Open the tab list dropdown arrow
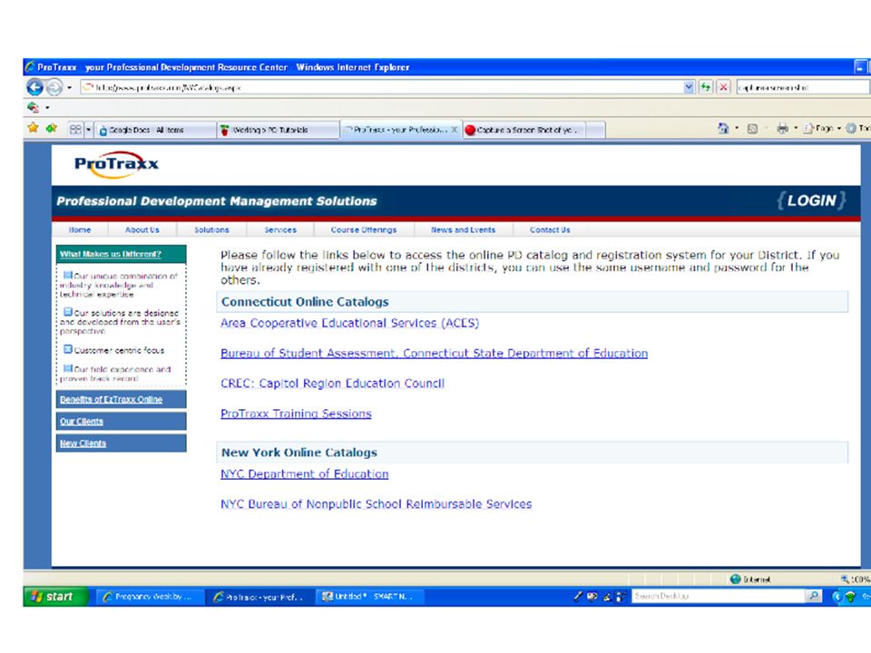The width and height of the screenshot is (871, 653). click(88, 130)
